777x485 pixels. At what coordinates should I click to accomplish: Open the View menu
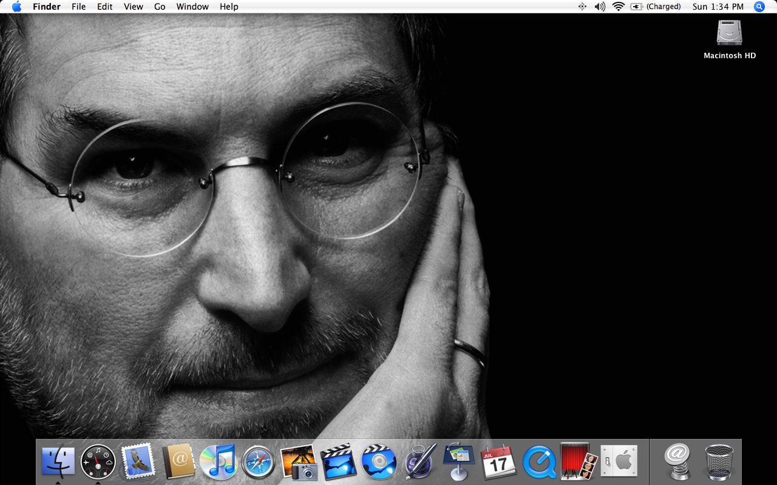coord(134,7)
